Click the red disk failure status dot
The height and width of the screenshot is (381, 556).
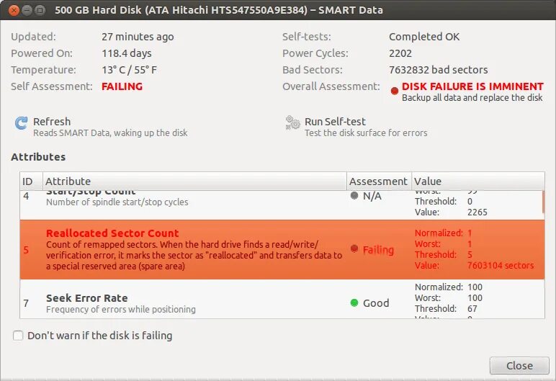(394, 90)
